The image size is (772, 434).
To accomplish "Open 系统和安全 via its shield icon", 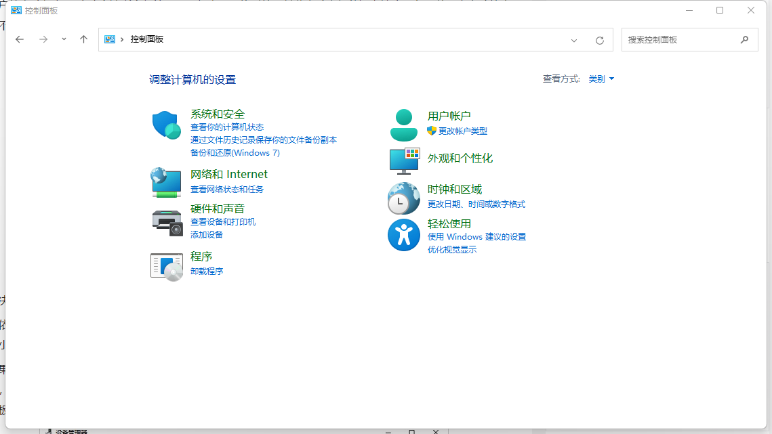I will coord(166,125).
